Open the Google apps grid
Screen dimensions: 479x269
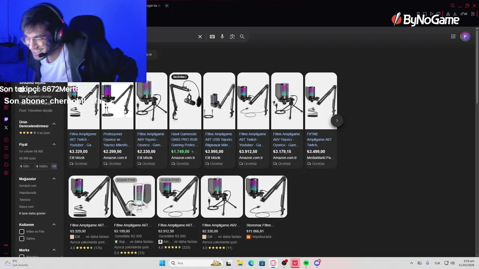(x=453, y=37)
